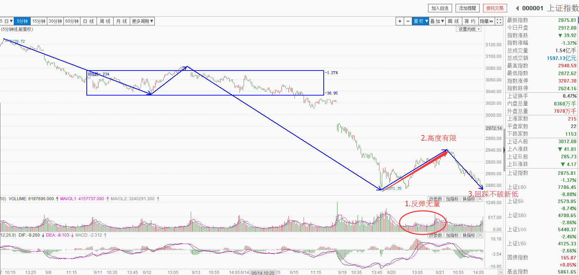
Task: Click the 加入自选 watchlist button
Action: [x=440, y=8]
